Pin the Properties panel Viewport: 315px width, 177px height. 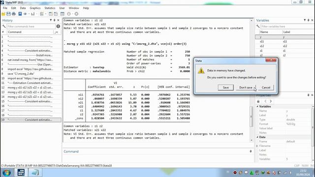click(x=309, y=95)
